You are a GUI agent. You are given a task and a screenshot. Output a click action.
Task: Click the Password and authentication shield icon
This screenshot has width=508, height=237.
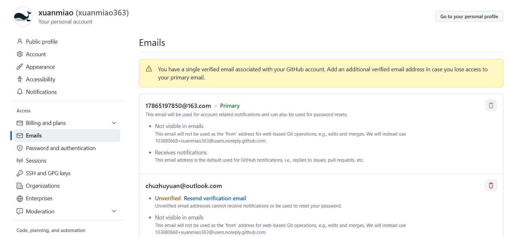tap(20, 148)
